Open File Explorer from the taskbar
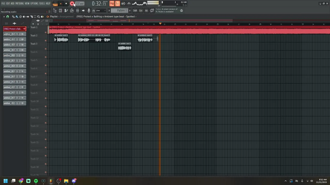The width and height of the screenshot is (330, 185). point(66,181)
